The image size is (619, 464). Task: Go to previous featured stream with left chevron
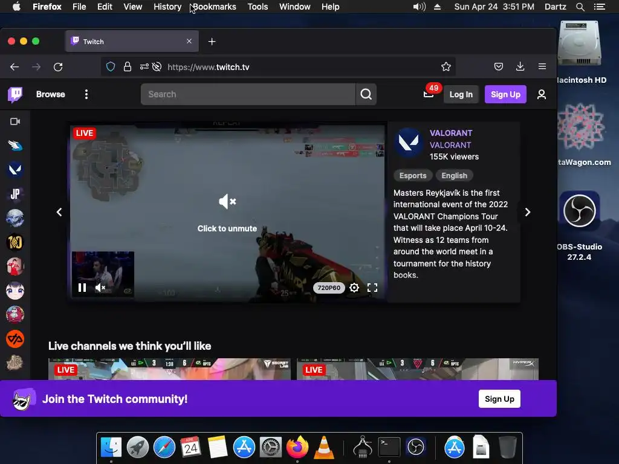coord(59,212)
